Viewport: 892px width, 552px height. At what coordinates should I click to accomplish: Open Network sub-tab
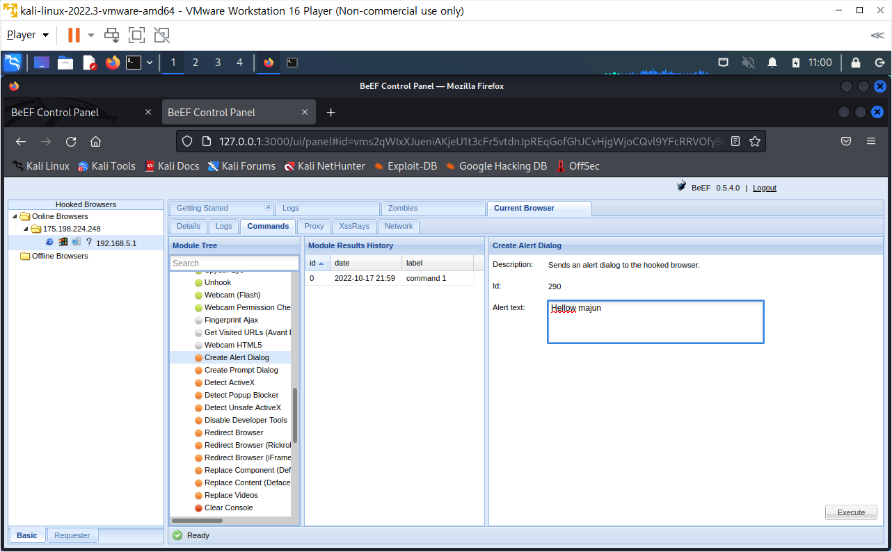(399, 226)
